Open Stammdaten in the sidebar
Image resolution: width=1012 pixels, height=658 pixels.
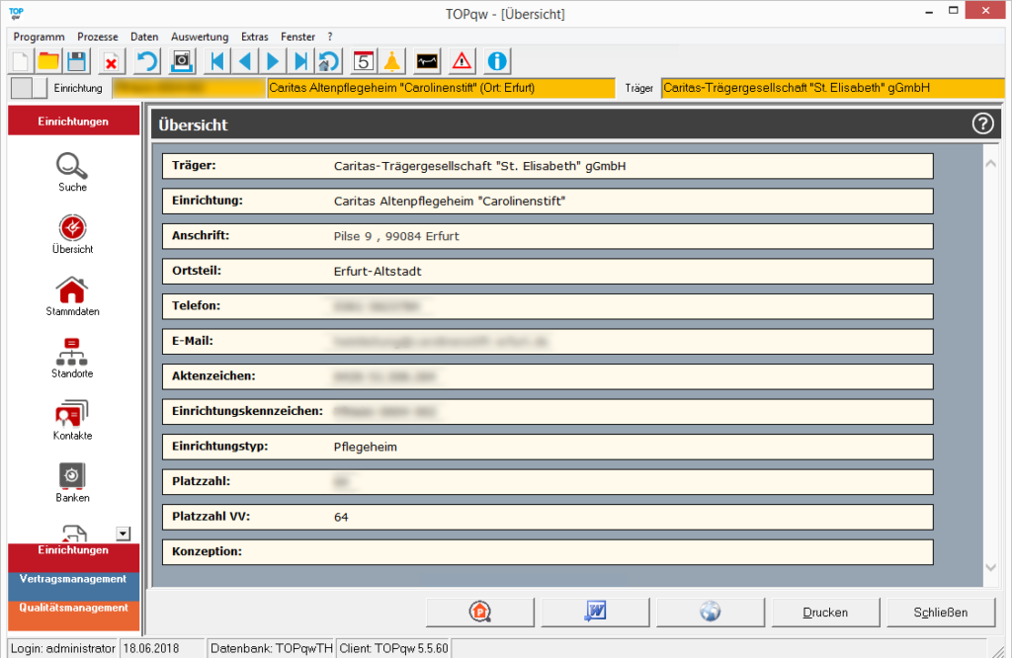pyautogui.click(x=72, y=296)
